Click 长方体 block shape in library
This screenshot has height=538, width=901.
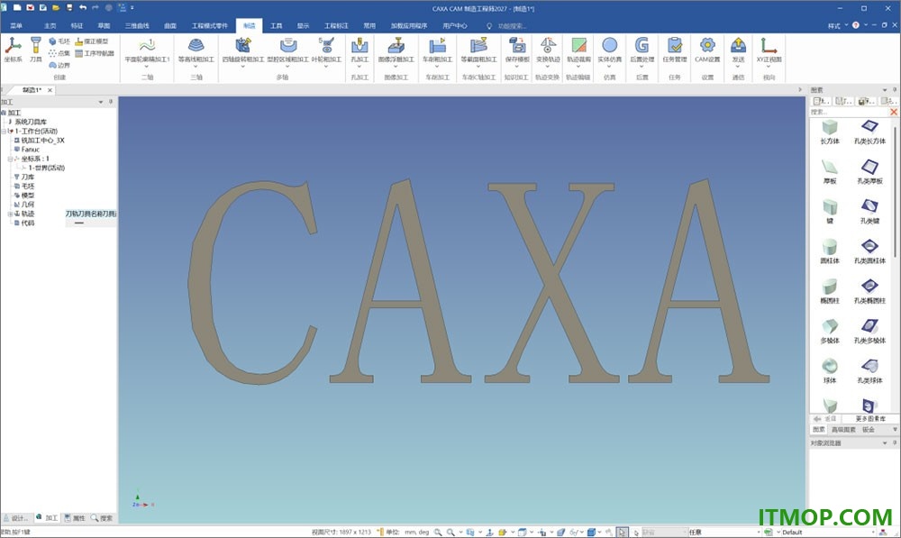click(830, 132)
